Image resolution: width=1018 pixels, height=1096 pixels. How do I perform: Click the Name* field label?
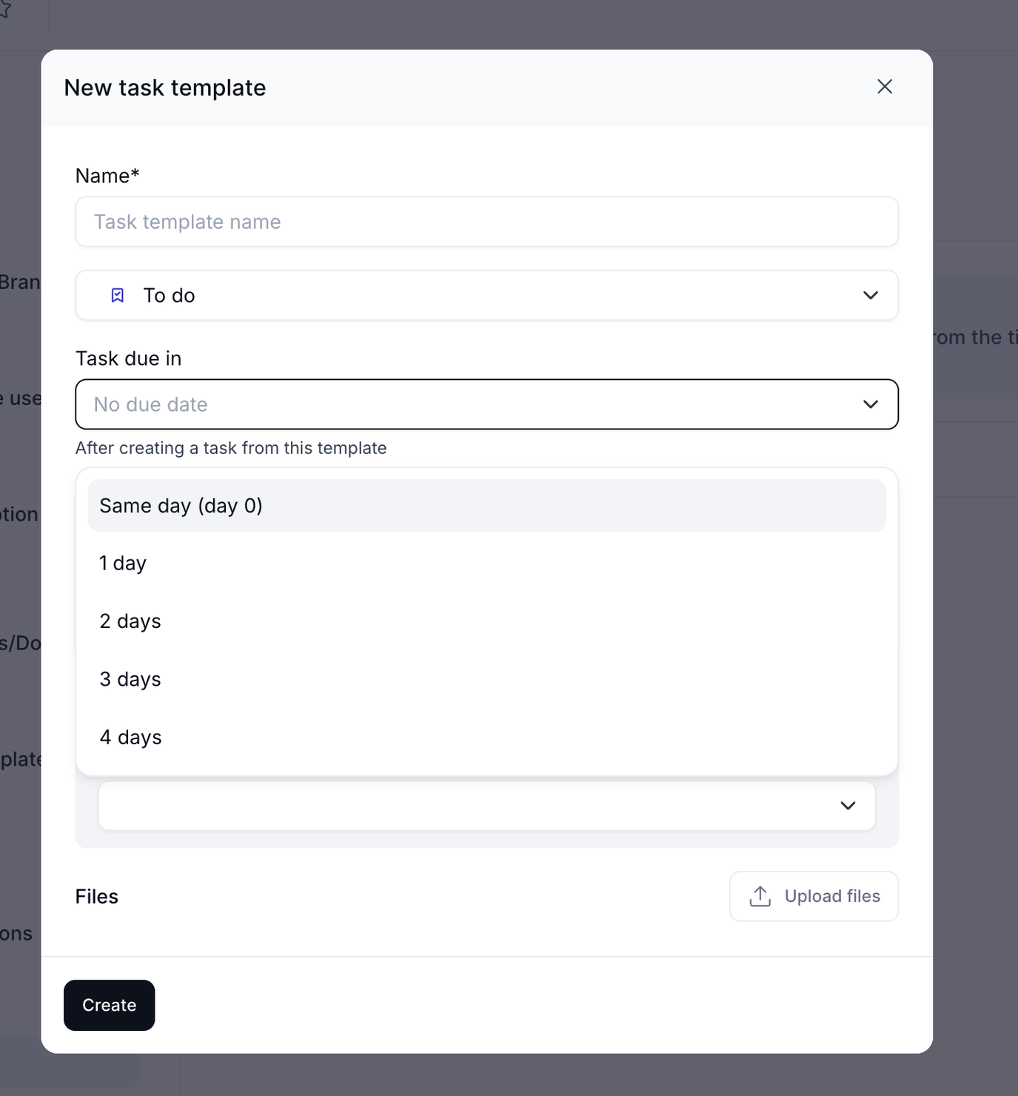[107, 176]
